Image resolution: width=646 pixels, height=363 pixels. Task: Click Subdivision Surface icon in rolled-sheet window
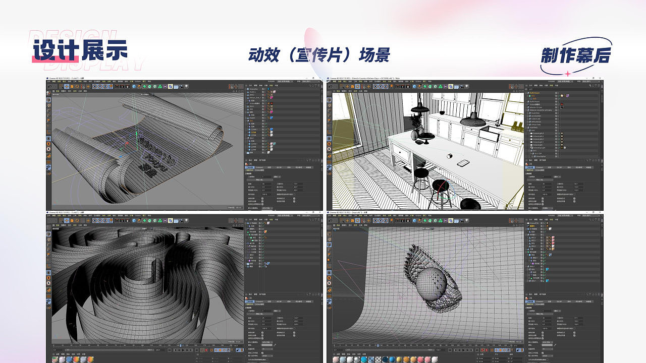coord(144,86)
